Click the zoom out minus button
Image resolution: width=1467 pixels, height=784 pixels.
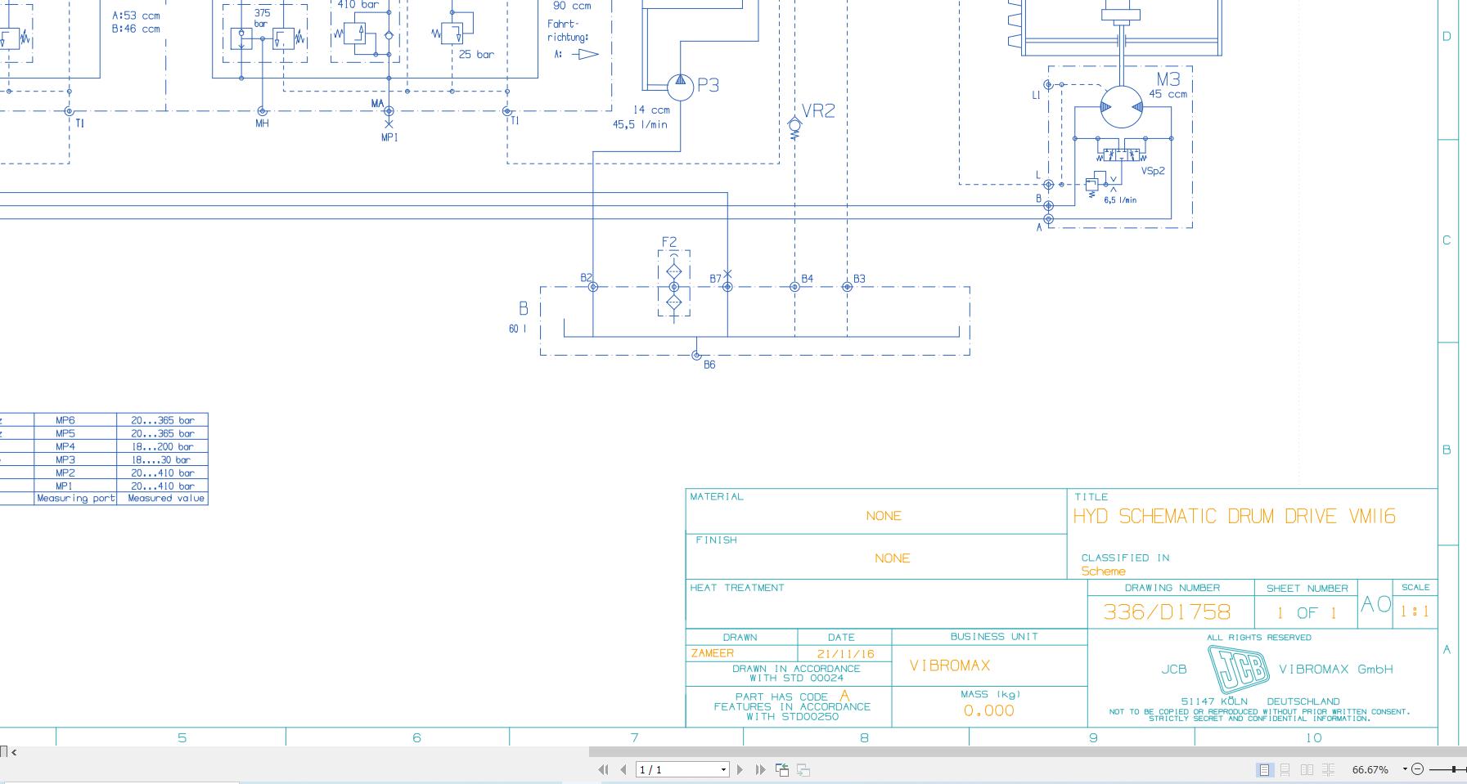1418,769
